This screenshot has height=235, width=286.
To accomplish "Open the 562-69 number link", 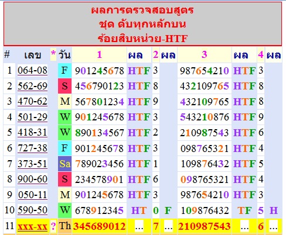I will coord(32,86).
